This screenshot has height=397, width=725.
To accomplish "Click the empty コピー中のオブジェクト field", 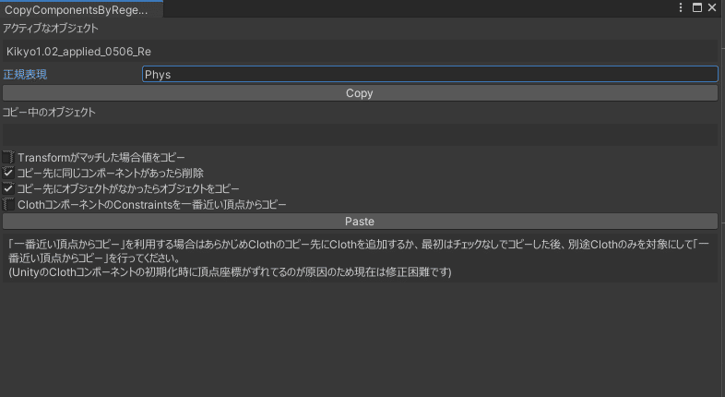I will 360,135.
